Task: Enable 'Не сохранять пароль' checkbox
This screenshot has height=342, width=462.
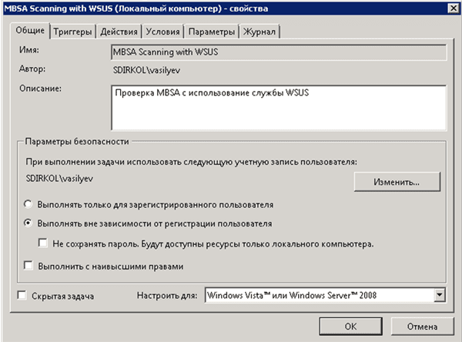Action: coord(45,244)
